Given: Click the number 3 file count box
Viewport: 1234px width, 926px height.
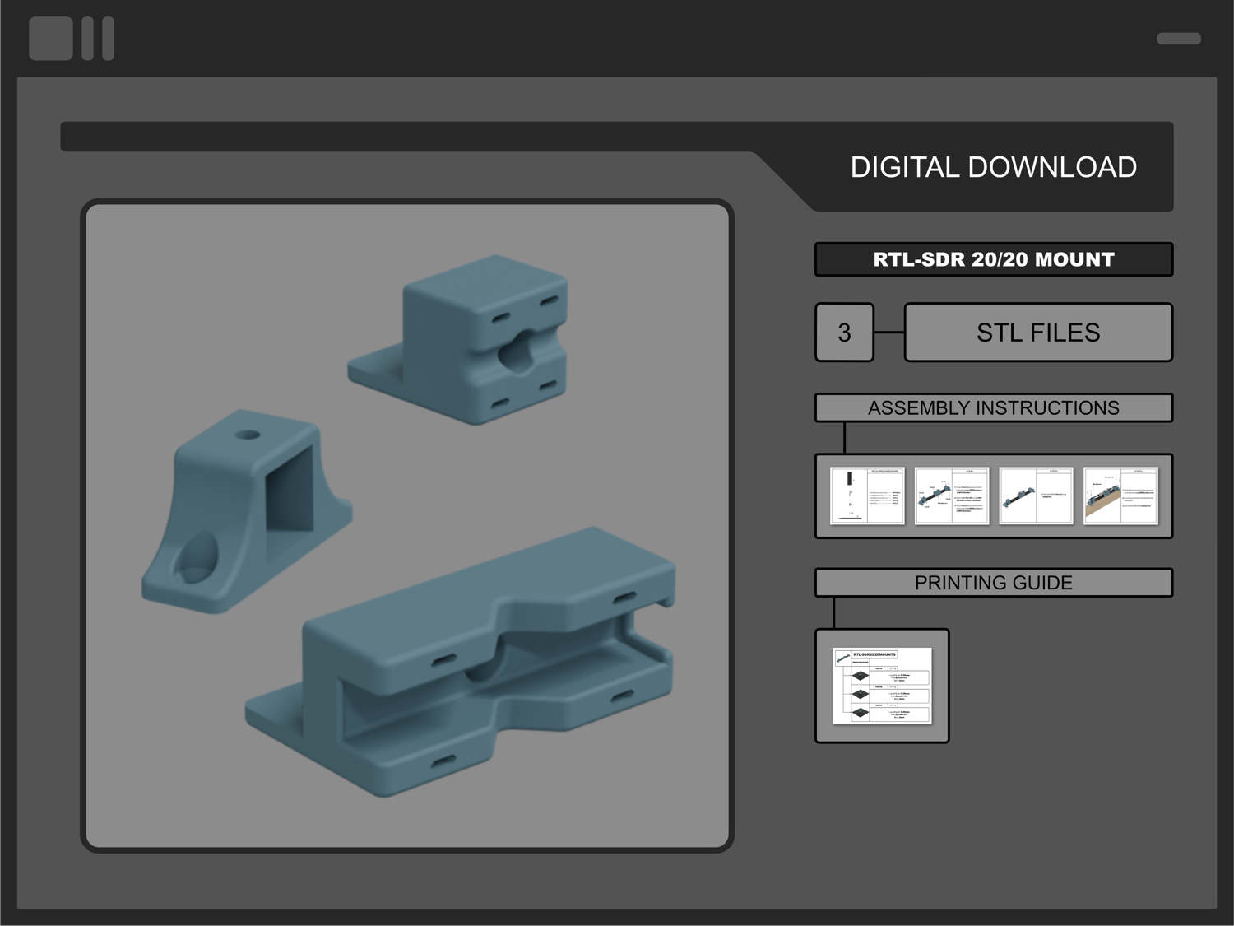Looking at the screenshot, I should tap(844, 333).
